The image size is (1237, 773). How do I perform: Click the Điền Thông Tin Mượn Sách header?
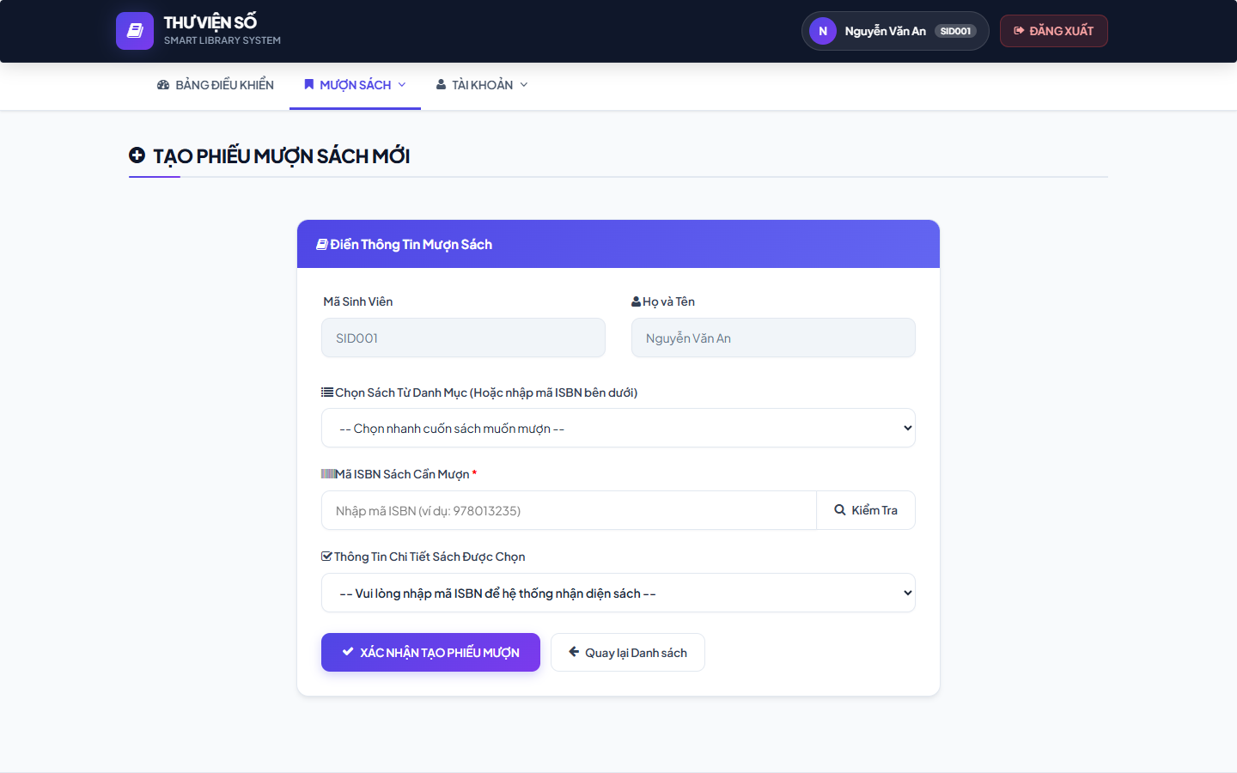coord(411,245)
